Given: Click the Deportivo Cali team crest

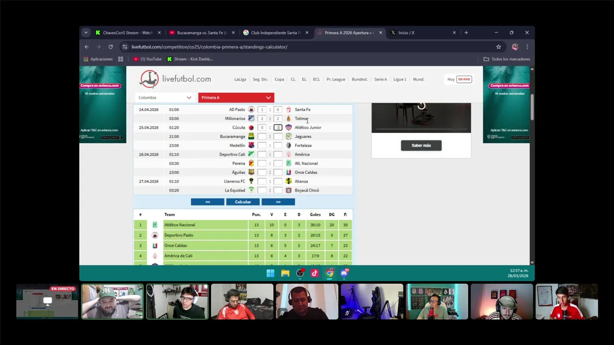Looking at the screenshot, I should click(x=251, y=154).
